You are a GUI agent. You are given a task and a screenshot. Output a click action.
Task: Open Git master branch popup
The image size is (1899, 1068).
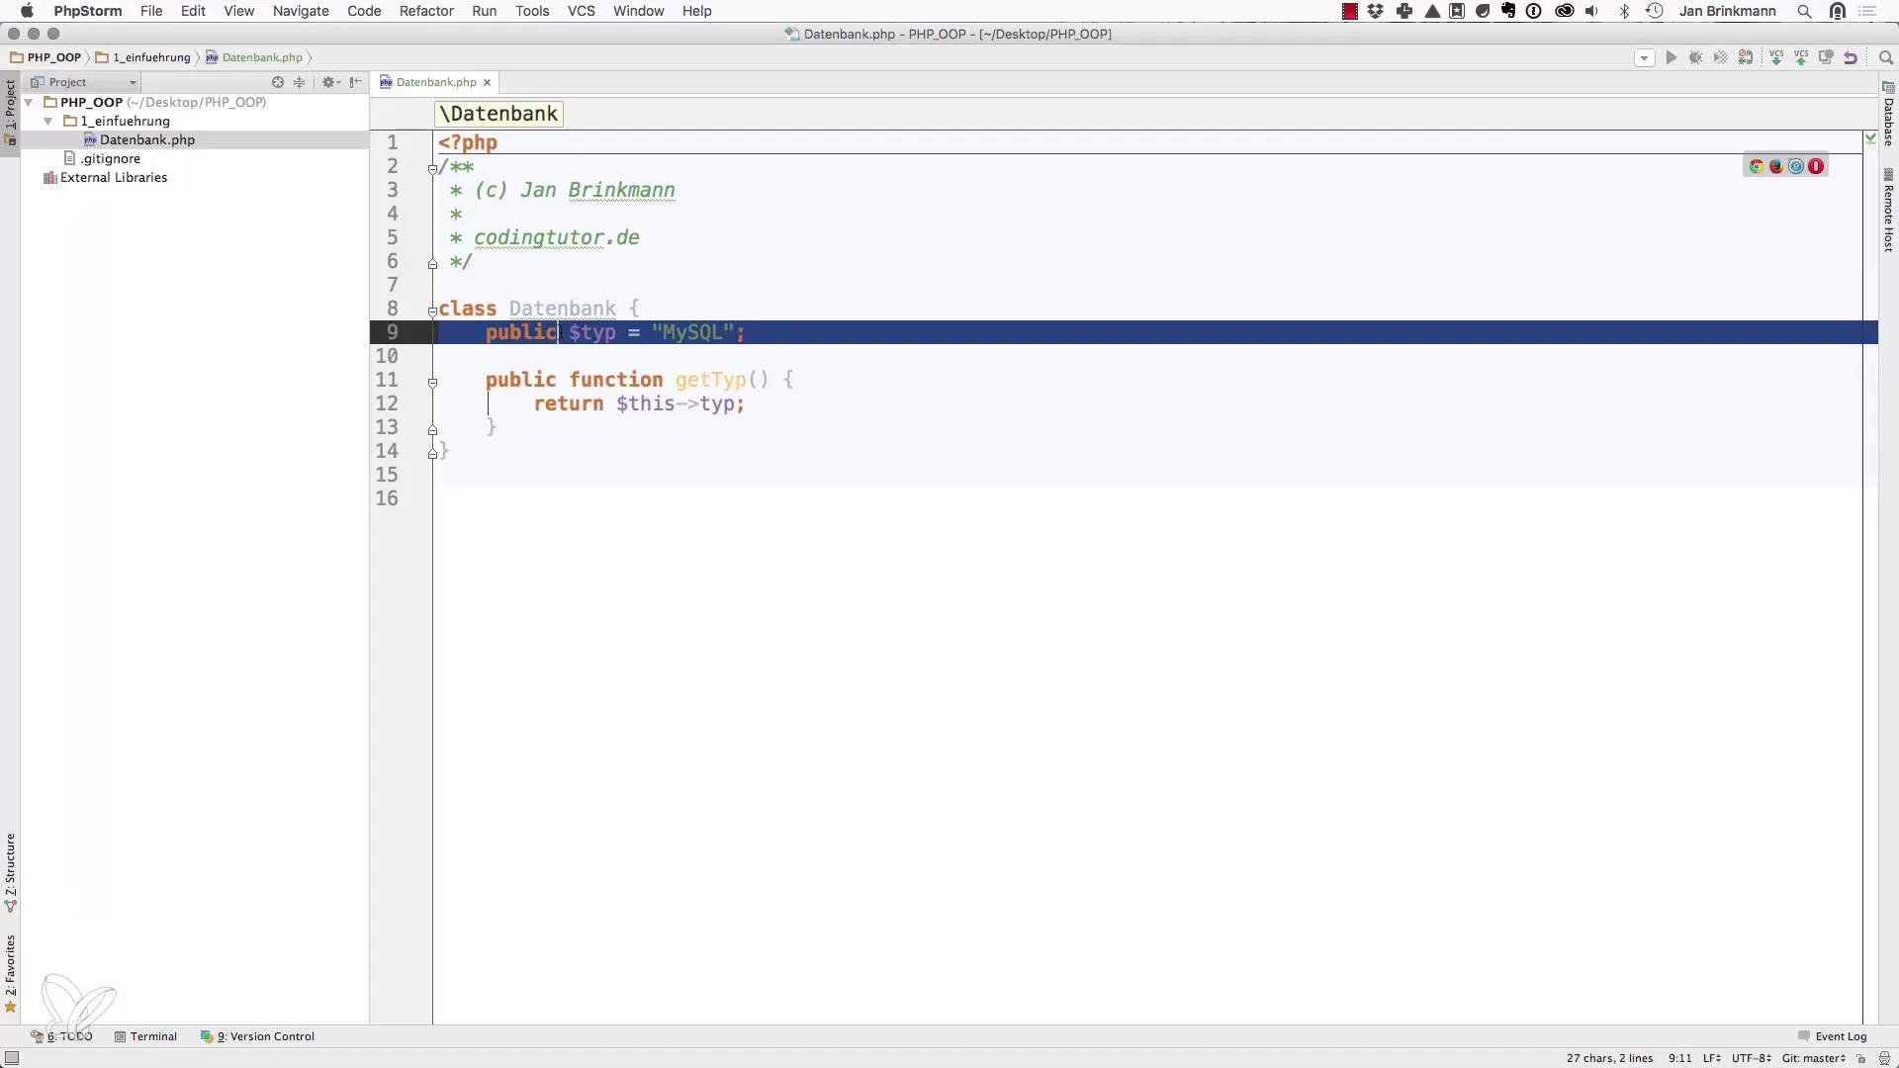(x=1814, y=1058)
